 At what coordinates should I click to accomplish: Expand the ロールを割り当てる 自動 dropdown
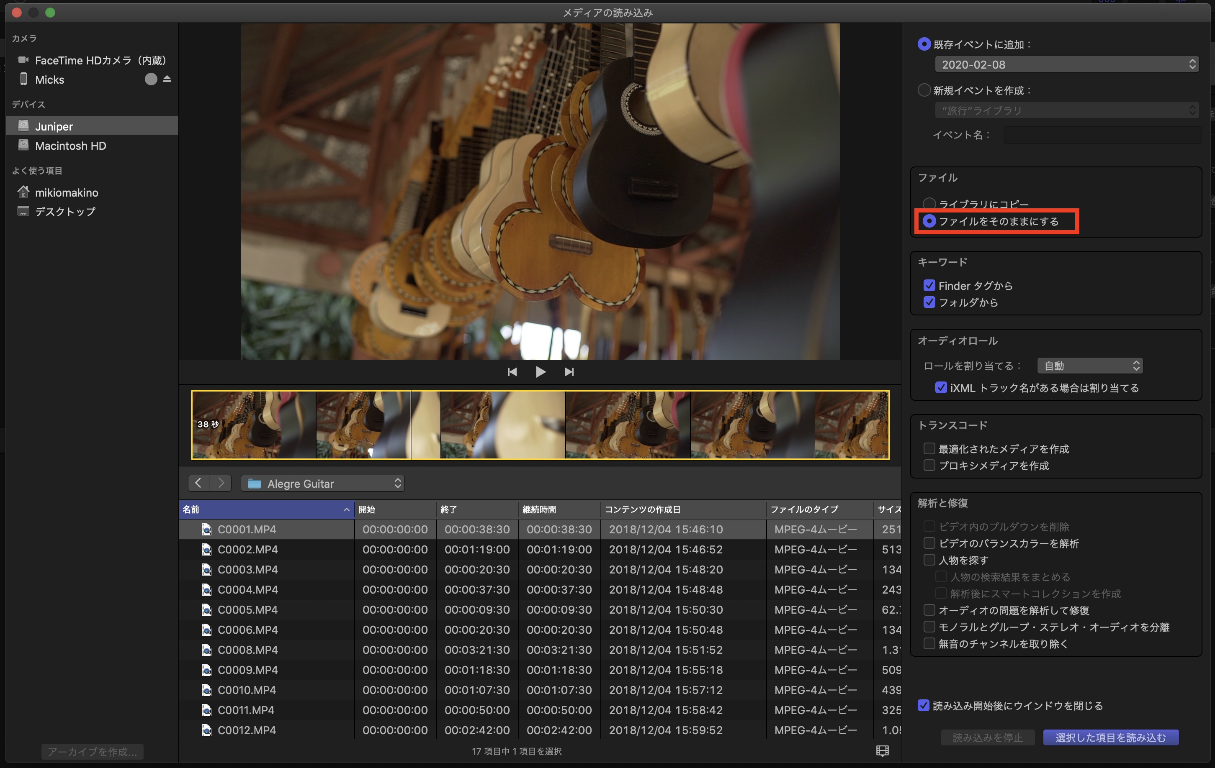point(1090,366)
